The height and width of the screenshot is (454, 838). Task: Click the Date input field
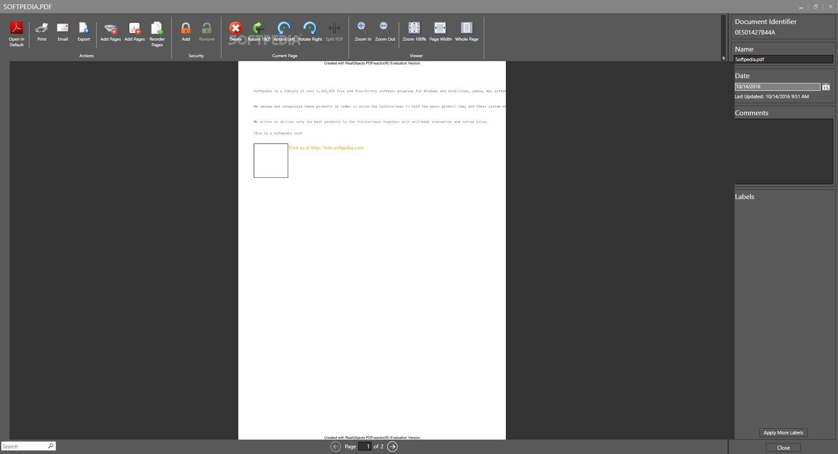[x=777, y=87]
